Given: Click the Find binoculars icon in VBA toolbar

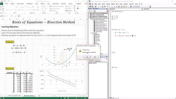Looking at the screenshot, I should 105,6.
